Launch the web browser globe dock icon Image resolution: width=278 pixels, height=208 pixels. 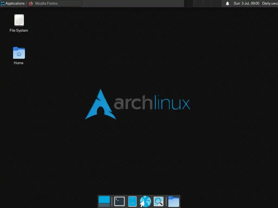(145, 201)
